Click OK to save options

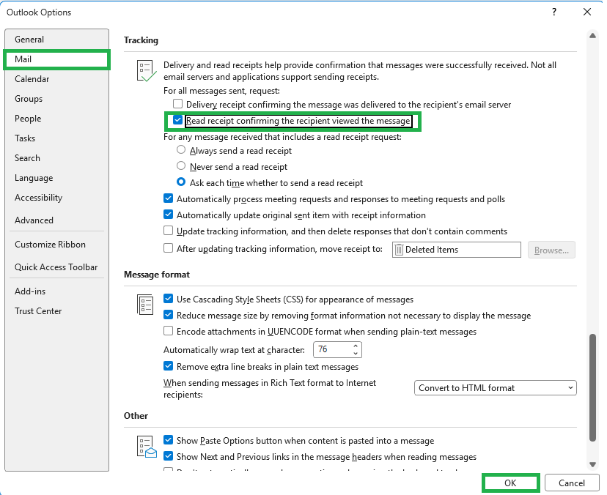(510, 483)
